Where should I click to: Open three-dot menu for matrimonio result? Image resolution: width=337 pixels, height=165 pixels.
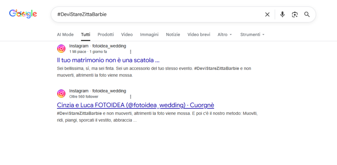[x=130, y=52]
